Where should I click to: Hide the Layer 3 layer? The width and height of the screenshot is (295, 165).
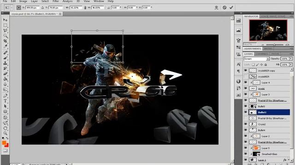click(246, 94)
